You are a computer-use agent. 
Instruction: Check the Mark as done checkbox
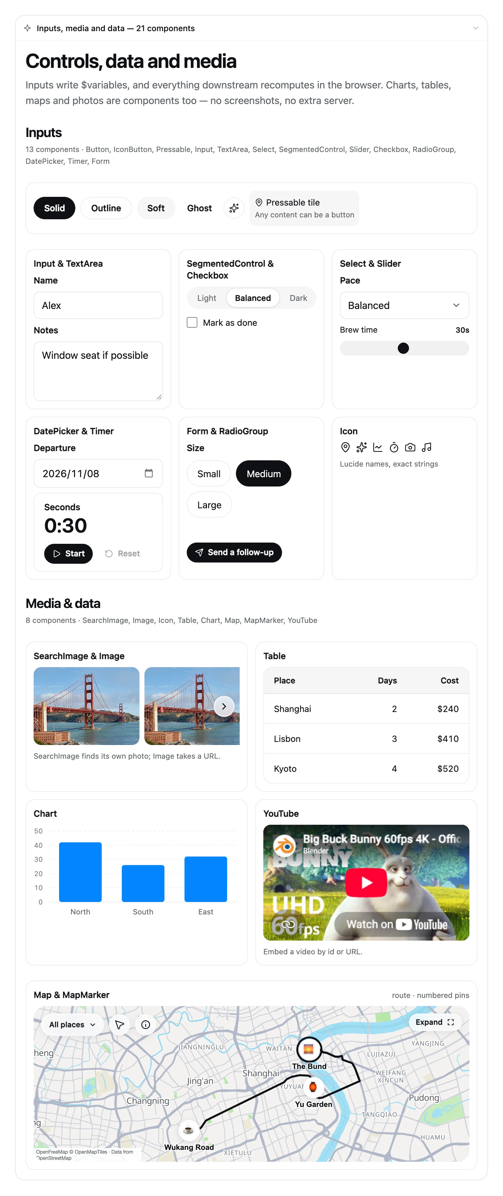(x=192, y=322)
